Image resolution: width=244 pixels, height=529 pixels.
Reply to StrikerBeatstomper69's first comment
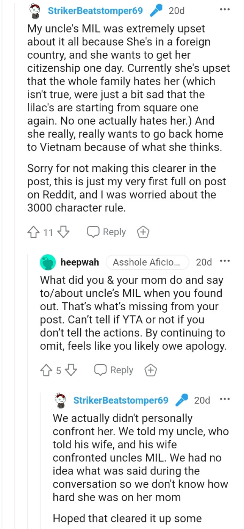(107, 232)
